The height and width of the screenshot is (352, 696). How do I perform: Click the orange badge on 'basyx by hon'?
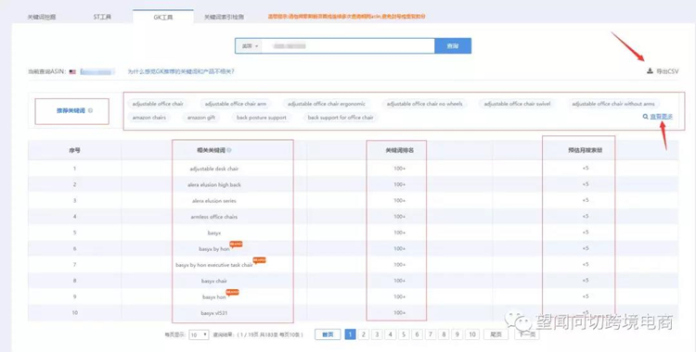[236, 244]
